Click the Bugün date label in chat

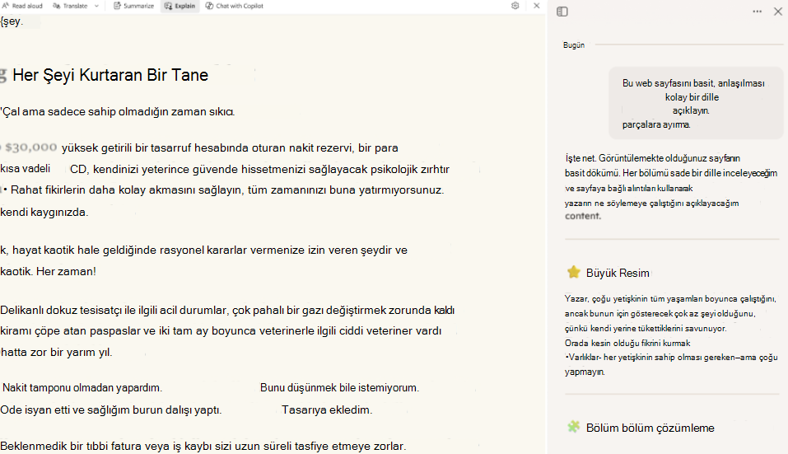tap(573, 45)
